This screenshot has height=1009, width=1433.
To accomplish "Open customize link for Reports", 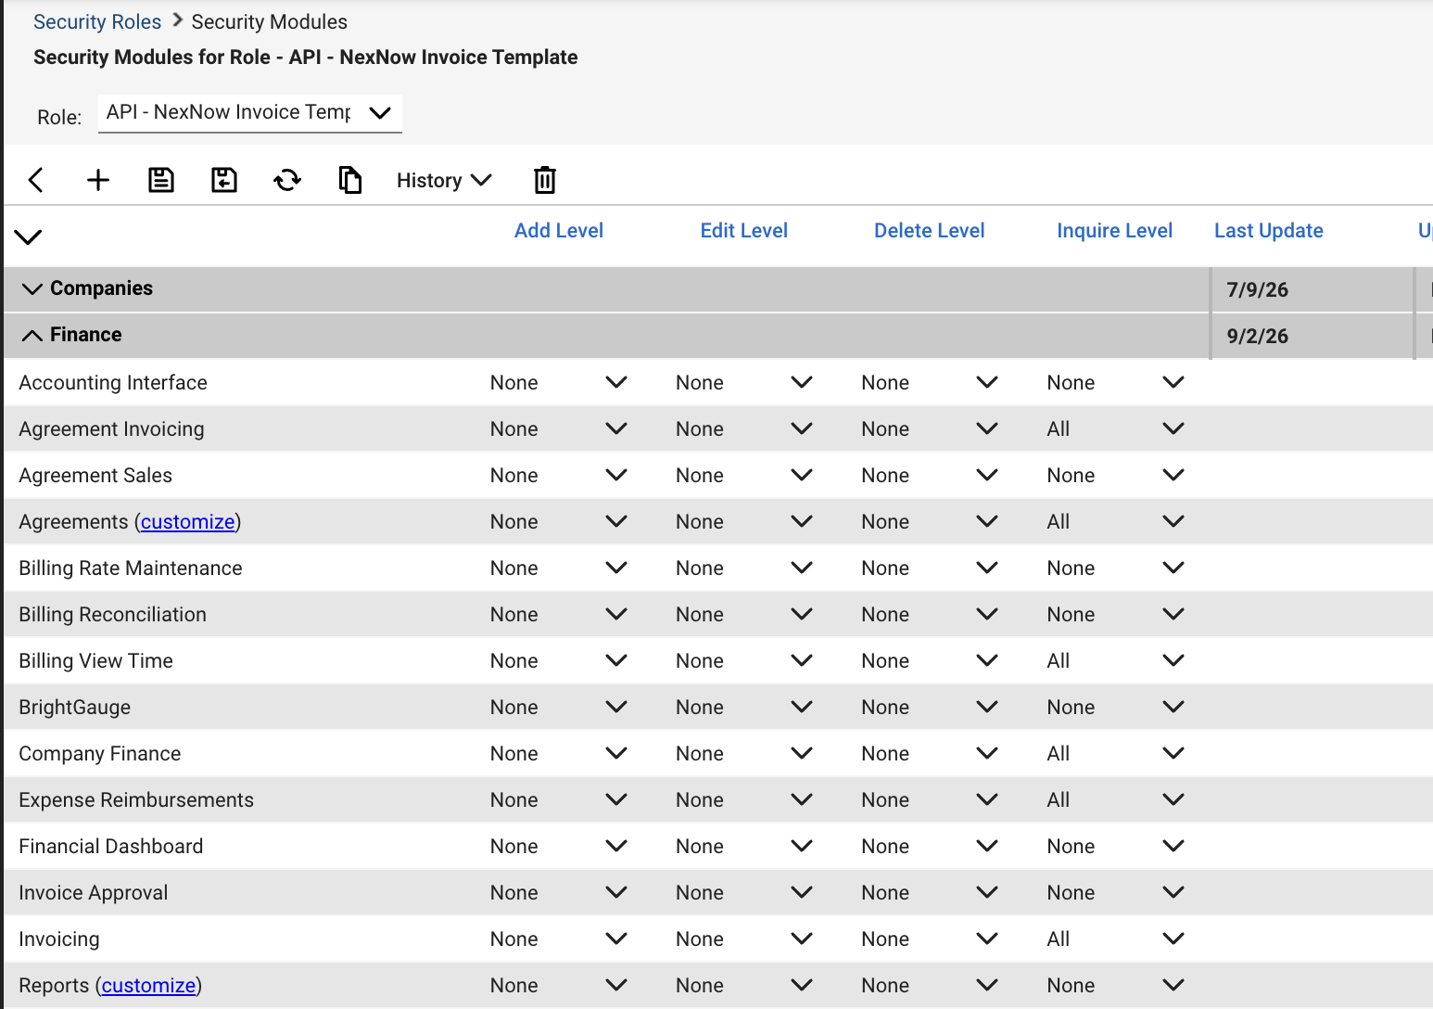I will click(149, 986).
